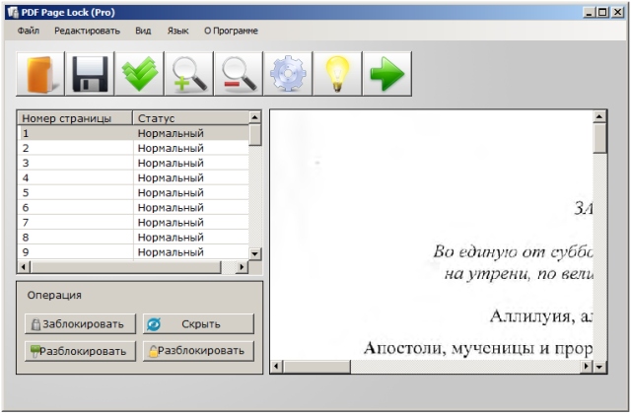631x416 pixels.
Task: Click the preview pane vertical scrollbar thumb
Action: [599, 138]
